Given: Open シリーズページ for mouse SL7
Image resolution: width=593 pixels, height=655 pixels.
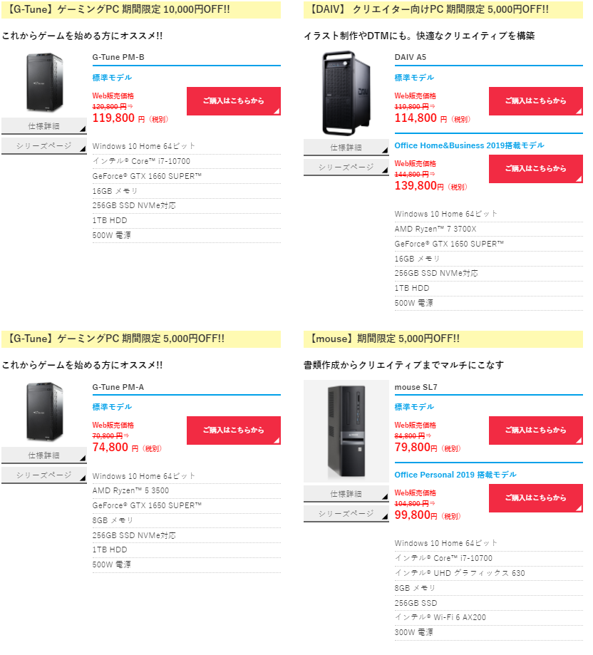Looking at the screenshot, I should point(346,513).
